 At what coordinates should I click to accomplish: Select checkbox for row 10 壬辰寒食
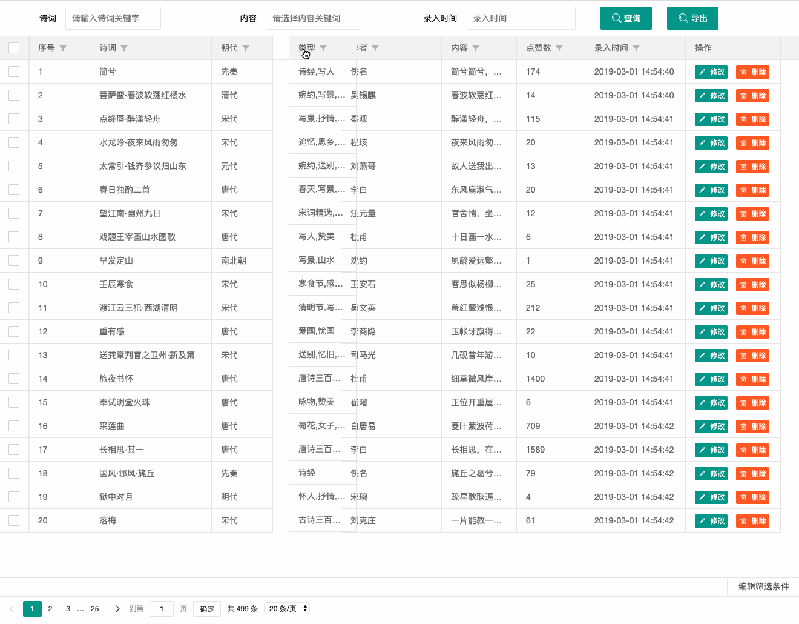tap(14, 284)
